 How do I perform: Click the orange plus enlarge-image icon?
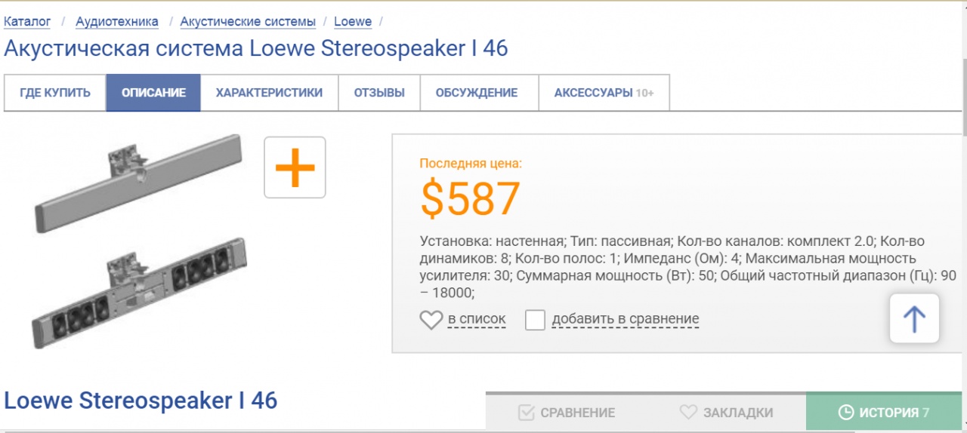point(295,167)
